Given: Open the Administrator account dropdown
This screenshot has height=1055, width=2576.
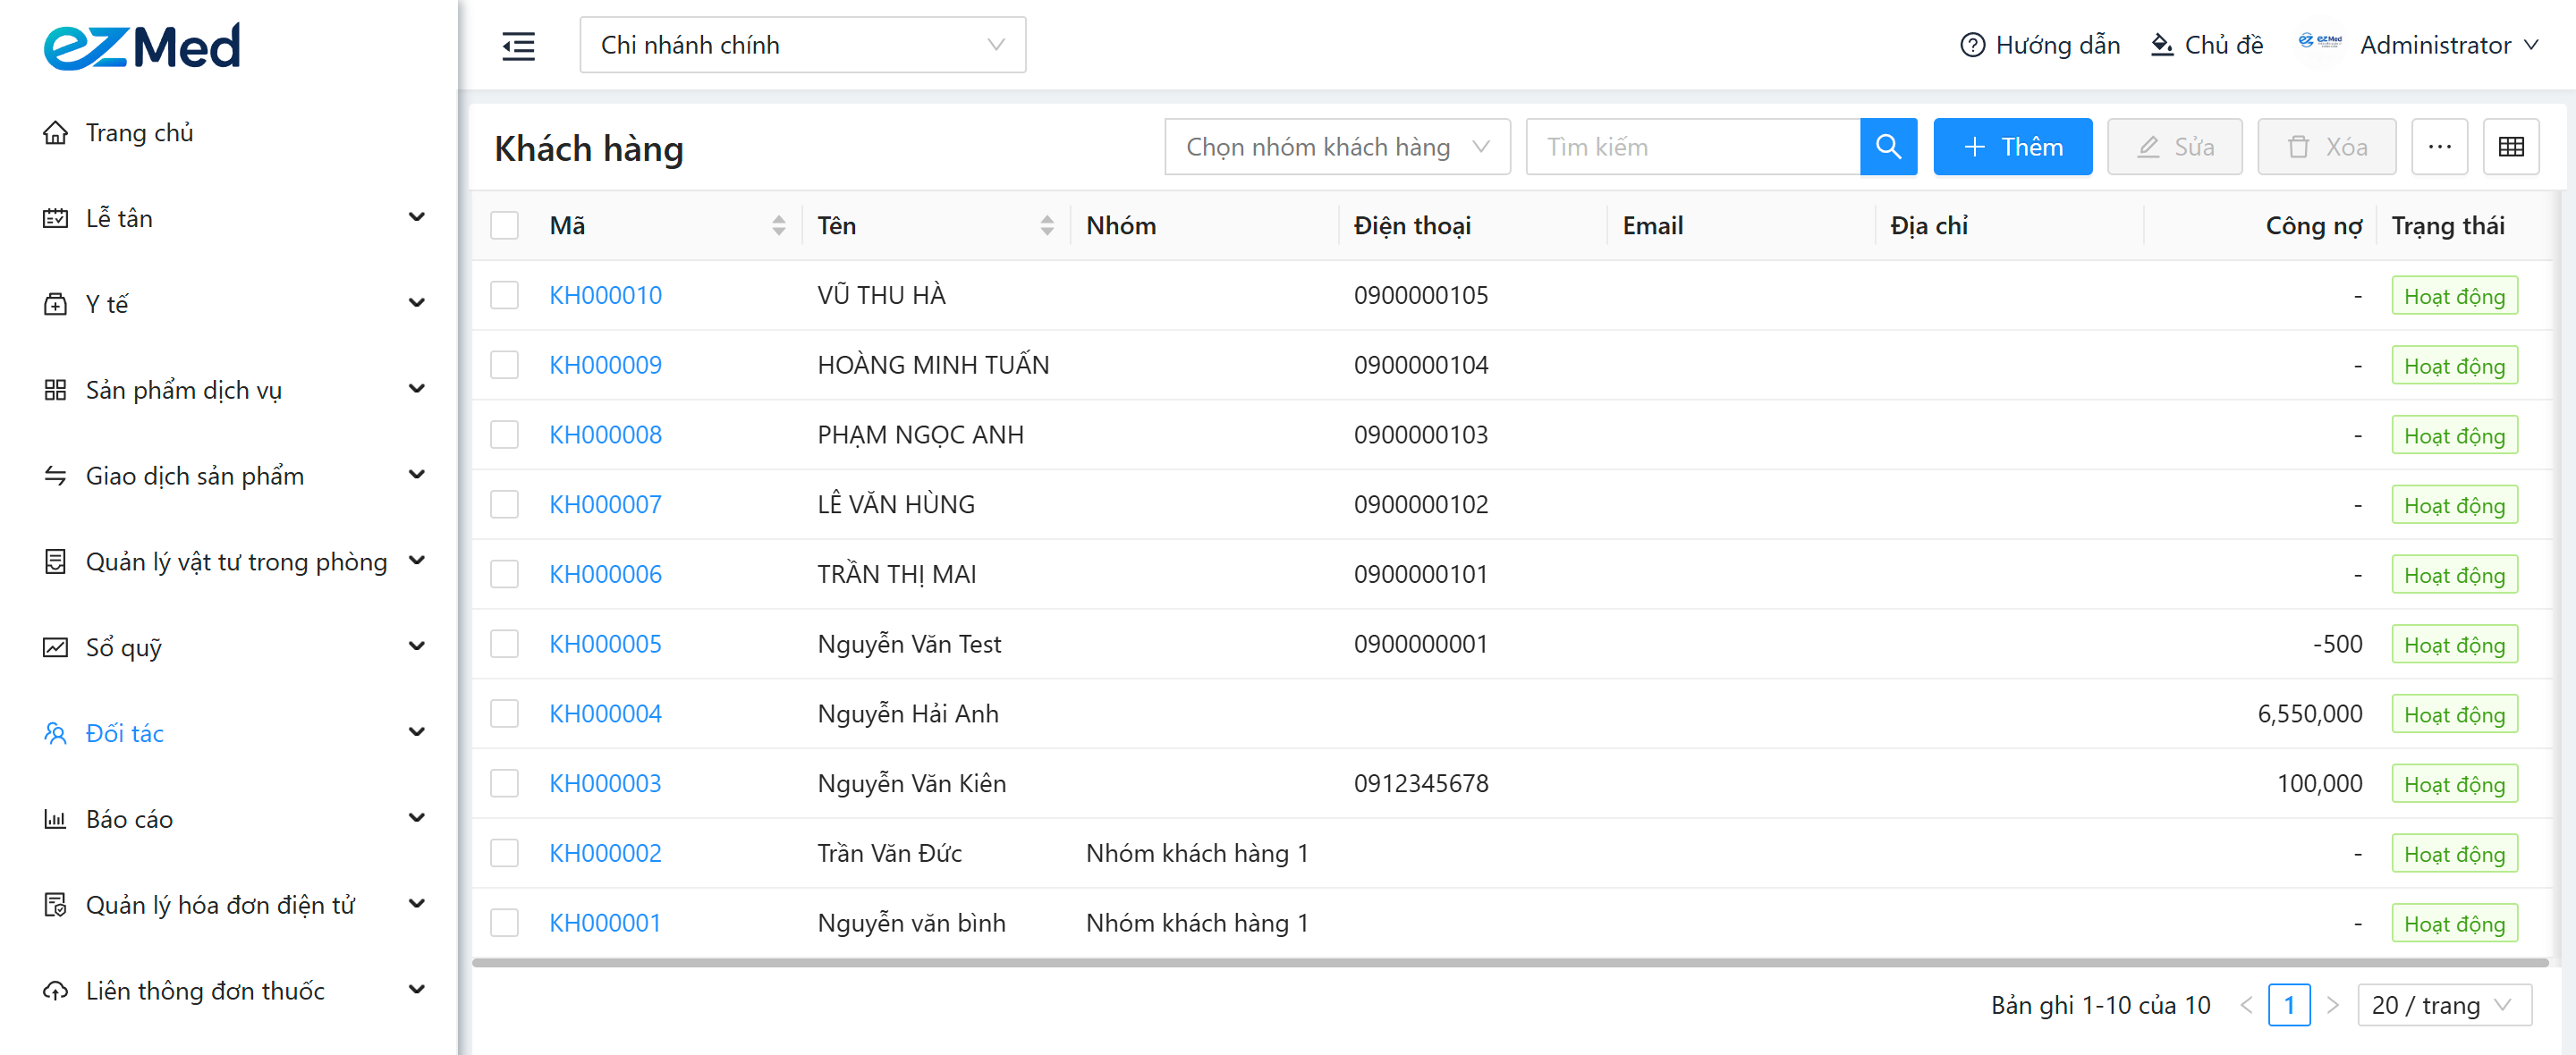Looking at the screenshot, I should tap(2448, 45).
